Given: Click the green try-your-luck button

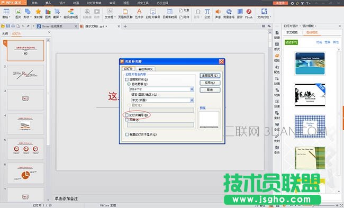Looking at the screenshot, I should pyautogui.click(x=291, y=42).
